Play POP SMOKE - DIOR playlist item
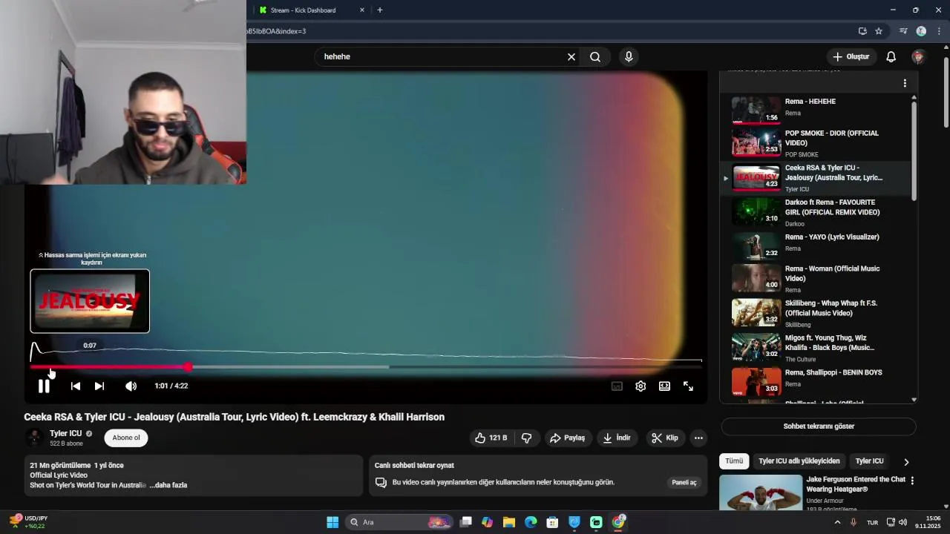 pyautogui.click(x=816, y=143)
